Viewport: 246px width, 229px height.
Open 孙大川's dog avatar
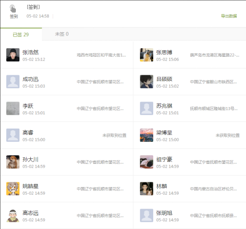[x=13, y=162]
